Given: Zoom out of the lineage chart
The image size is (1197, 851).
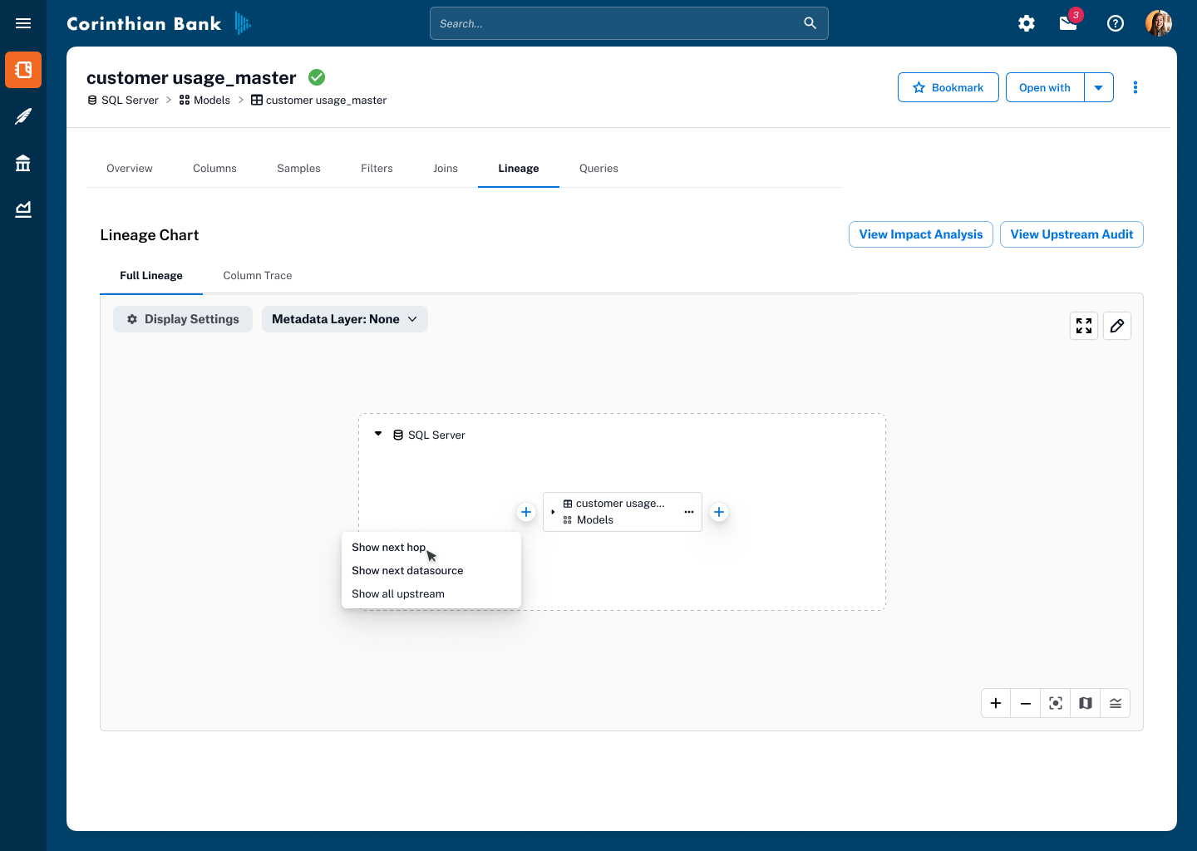Looking at the screenshot, I should [x=1026, y=703].
